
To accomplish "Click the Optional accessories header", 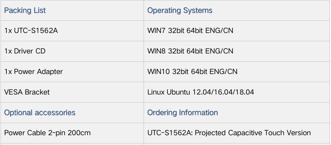I will point(40,112).
